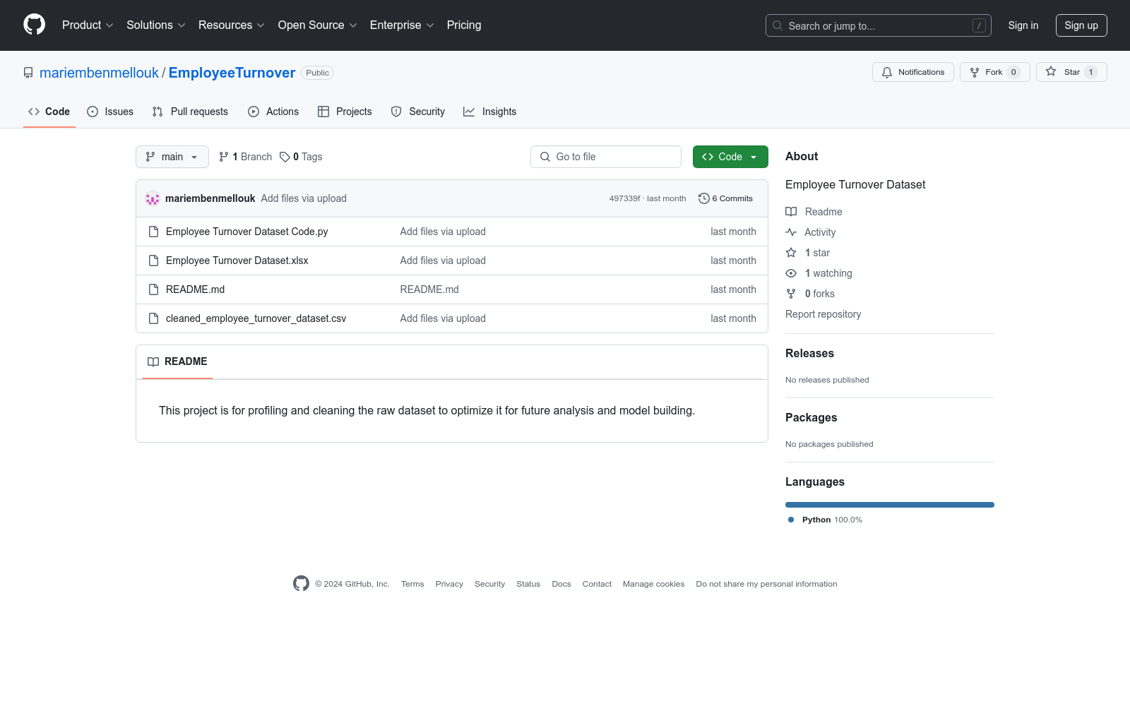Screen dimensions: 1130x706
Task: Open the Security tab
Action: (418, 112)
